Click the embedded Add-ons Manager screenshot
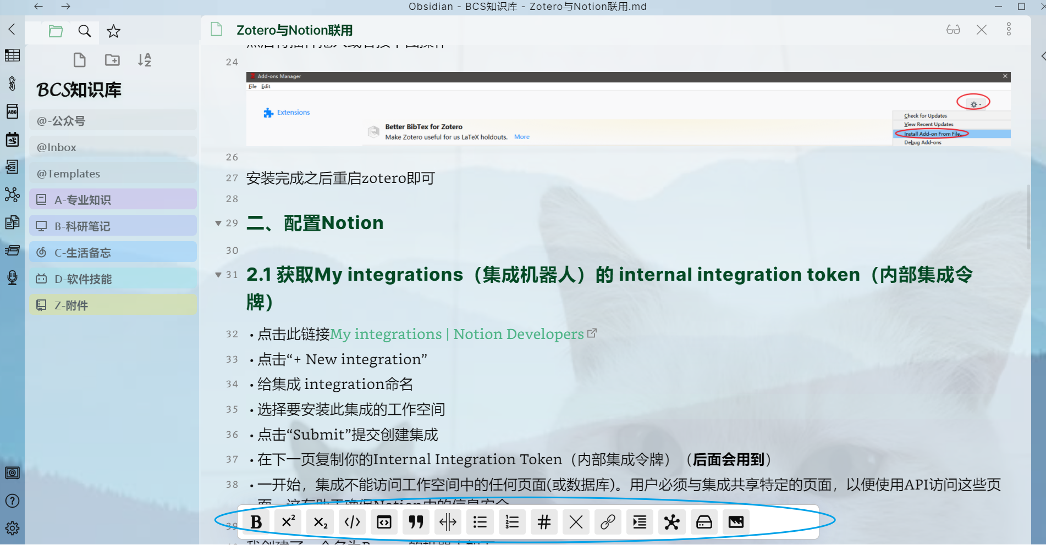This screenshot has height=545, width=1046. (x=628, y=109)
